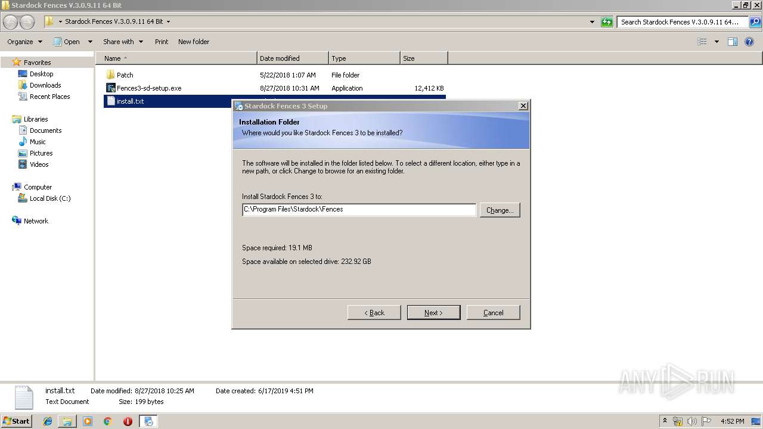Open Windows Explorer taskbar icon
This screenshot has width=763, height=429.
tap(67, 421)
